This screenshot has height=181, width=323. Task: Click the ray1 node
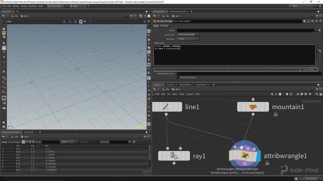pos(174,156)
